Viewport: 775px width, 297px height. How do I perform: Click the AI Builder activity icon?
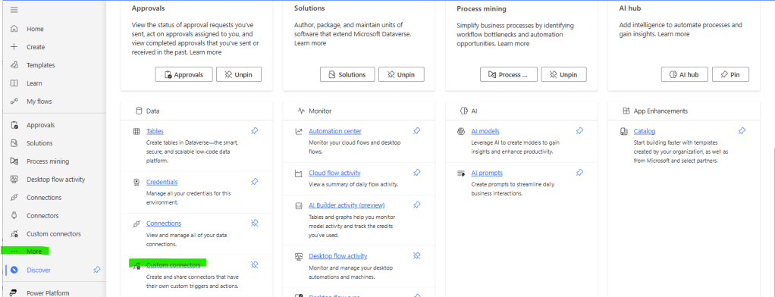299,205
